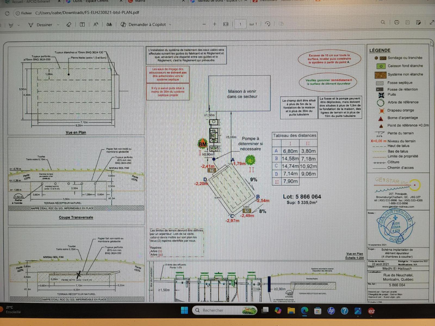Open Task View in the taskbar
435x326 pixels.
[x=265, y=310]
